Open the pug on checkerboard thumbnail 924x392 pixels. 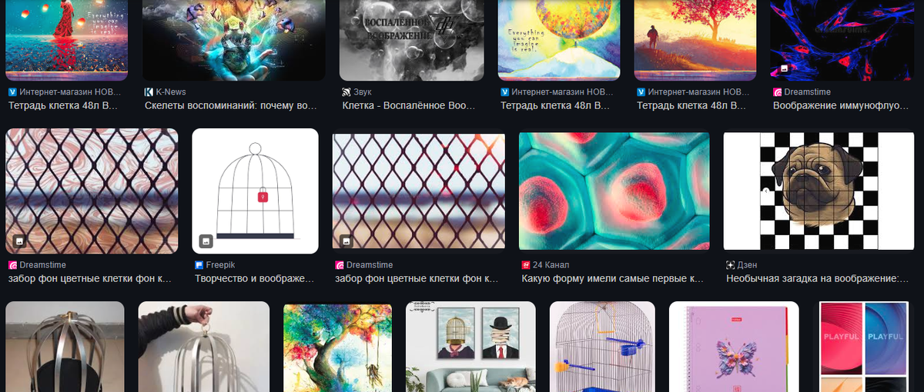pos(820,191)
